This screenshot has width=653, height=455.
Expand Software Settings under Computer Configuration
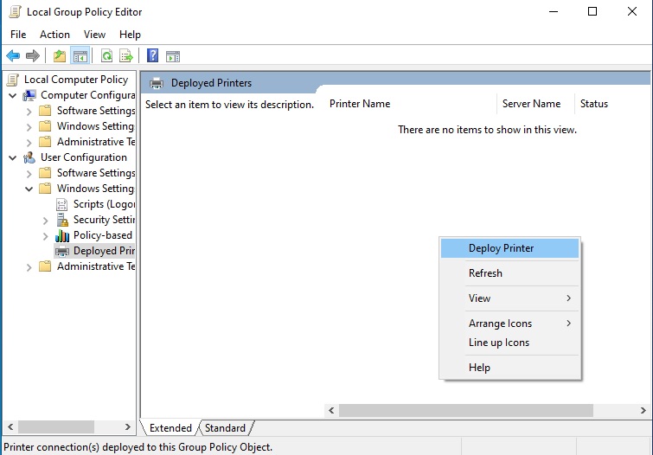tap(29, 112)
